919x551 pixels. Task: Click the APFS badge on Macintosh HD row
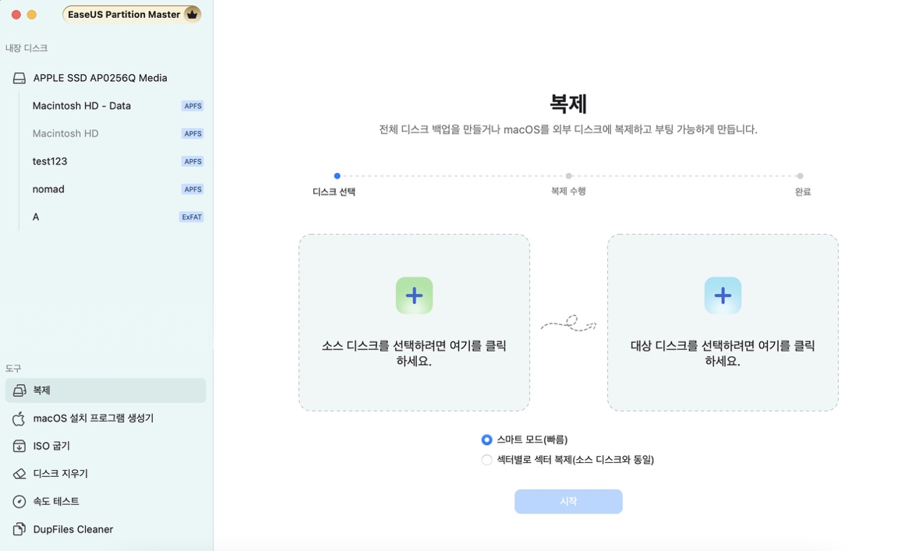(193, 133)
